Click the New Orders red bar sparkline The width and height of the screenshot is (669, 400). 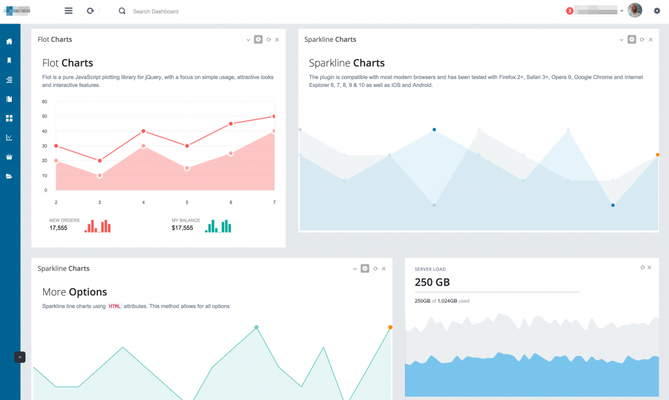98,226
